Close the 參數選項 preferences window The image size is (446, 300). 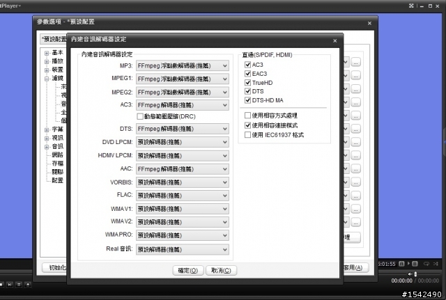[369, 23]
